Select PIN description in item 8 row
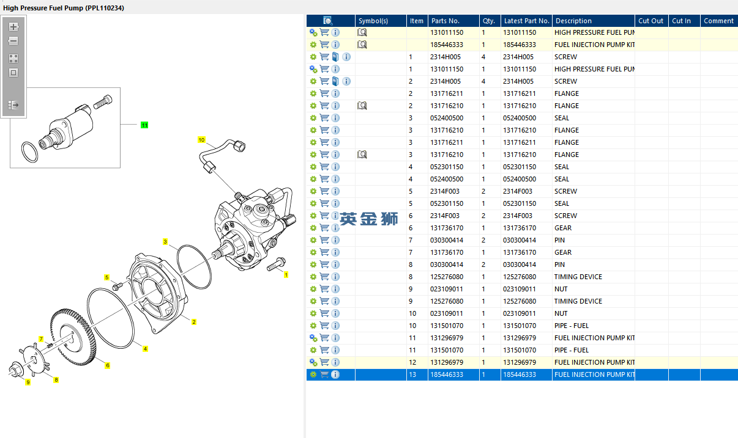738x438 pixels. [559, 265]
